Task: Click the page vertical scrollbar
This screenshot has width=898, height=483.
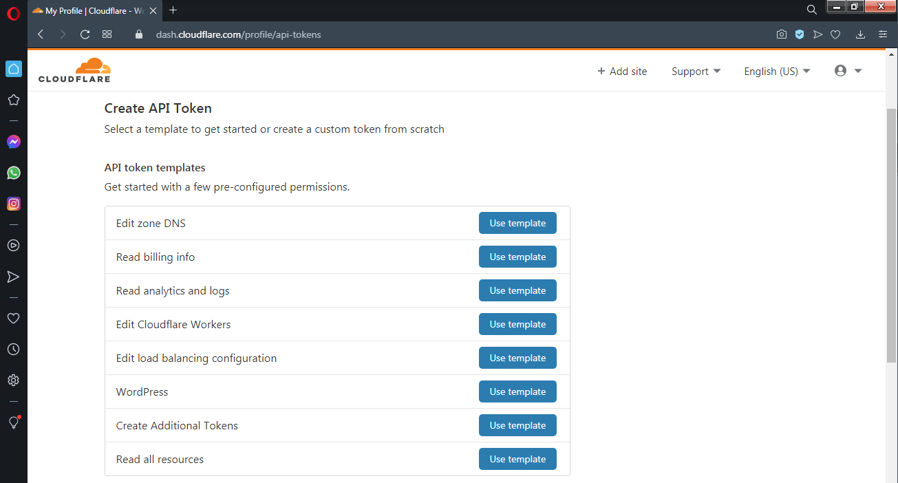Action: tap(891, 234)
